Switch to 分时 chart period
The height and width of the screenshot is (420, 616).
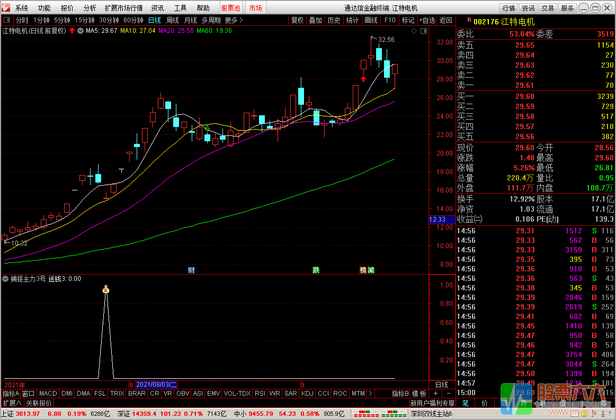[22, 20]
